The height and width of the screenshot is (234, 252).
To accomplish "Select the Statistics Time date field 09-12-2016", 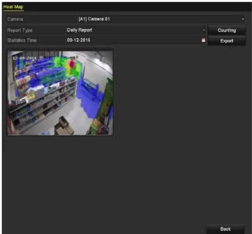I will coord(136,40).
